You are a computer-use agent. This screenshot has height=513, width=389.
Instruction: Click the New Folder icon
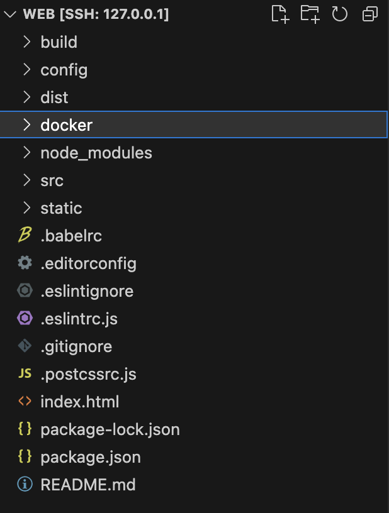click(x=310, y=14)
